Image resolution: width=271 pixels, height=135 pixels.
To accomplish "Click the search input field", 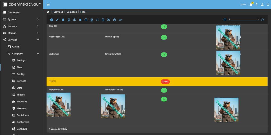I will (243, 20).
